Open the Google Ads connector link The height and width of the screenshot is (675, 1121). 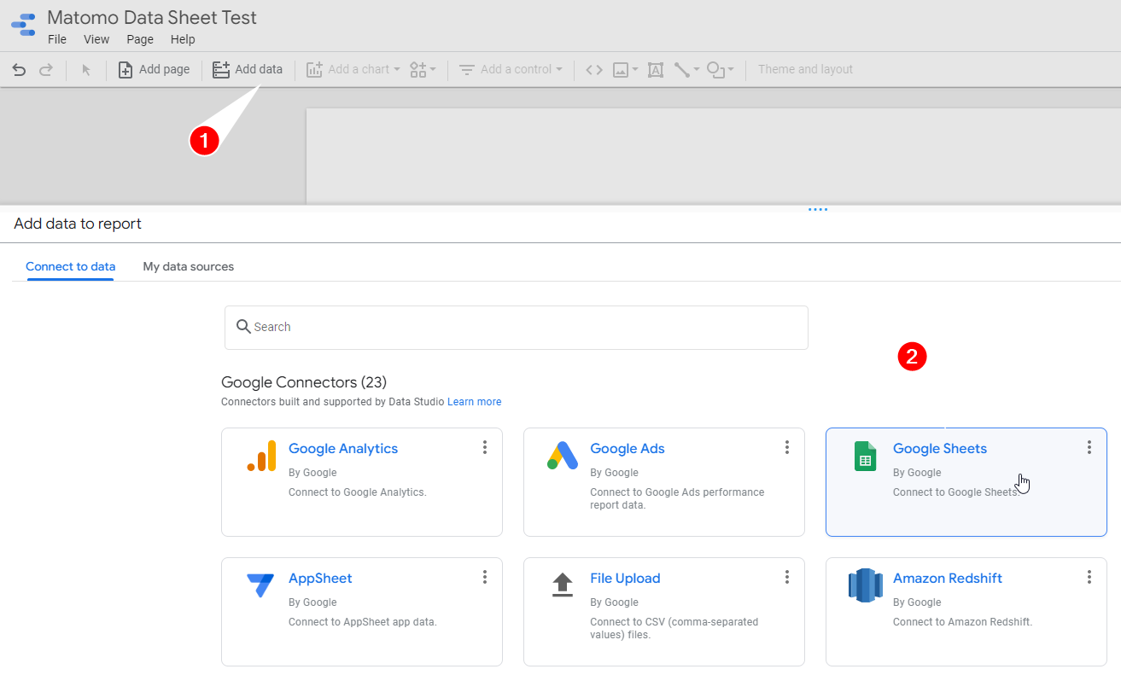(x=628, y=449)
